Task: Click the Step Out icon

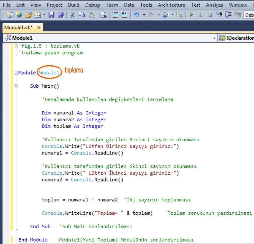Action: [238, 15]
